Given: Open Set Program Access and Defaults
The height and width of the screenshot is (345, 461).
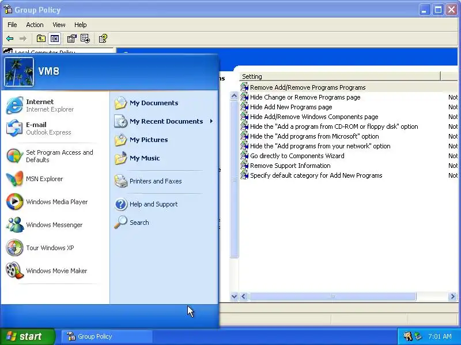Looking at the screenshot, I should [x=54, y=156].
